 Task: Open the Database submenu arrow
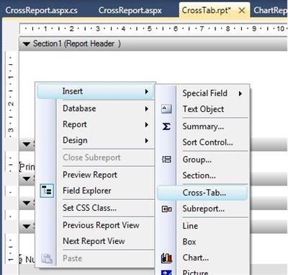[147, 109]
